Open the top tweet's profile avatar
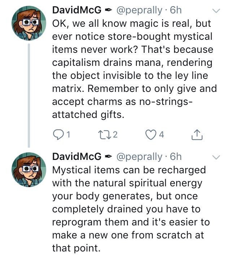The image size is (231, 258). (x=29, y=23)
